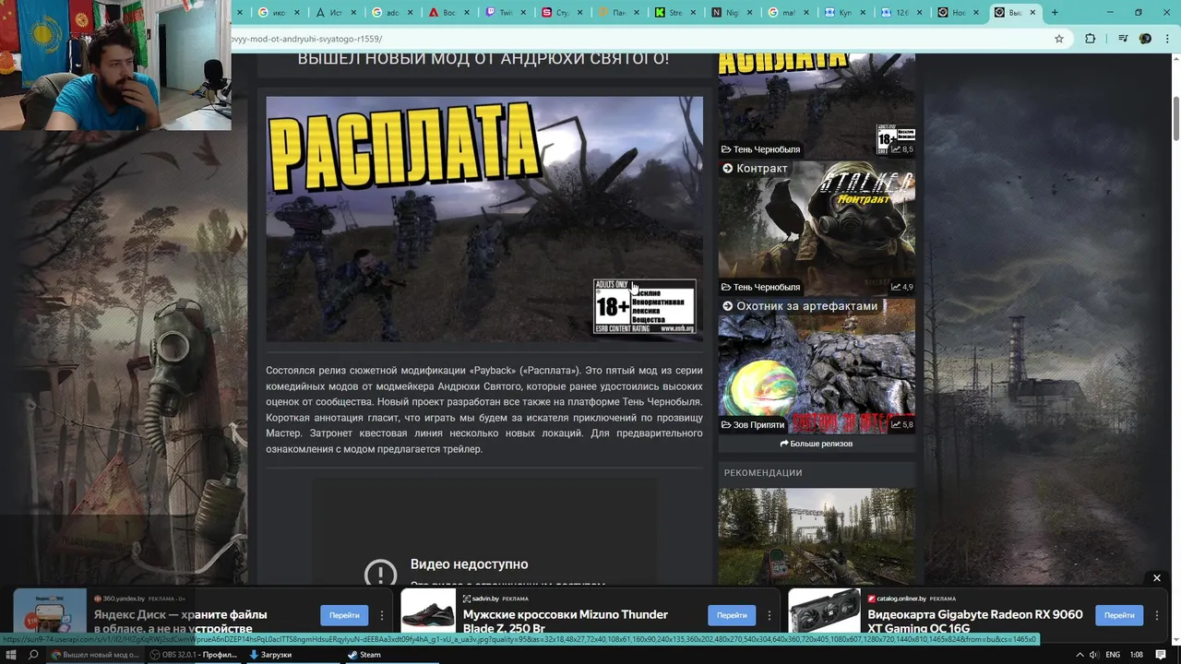Open the Chrome profile avatar

[1145, 39]
